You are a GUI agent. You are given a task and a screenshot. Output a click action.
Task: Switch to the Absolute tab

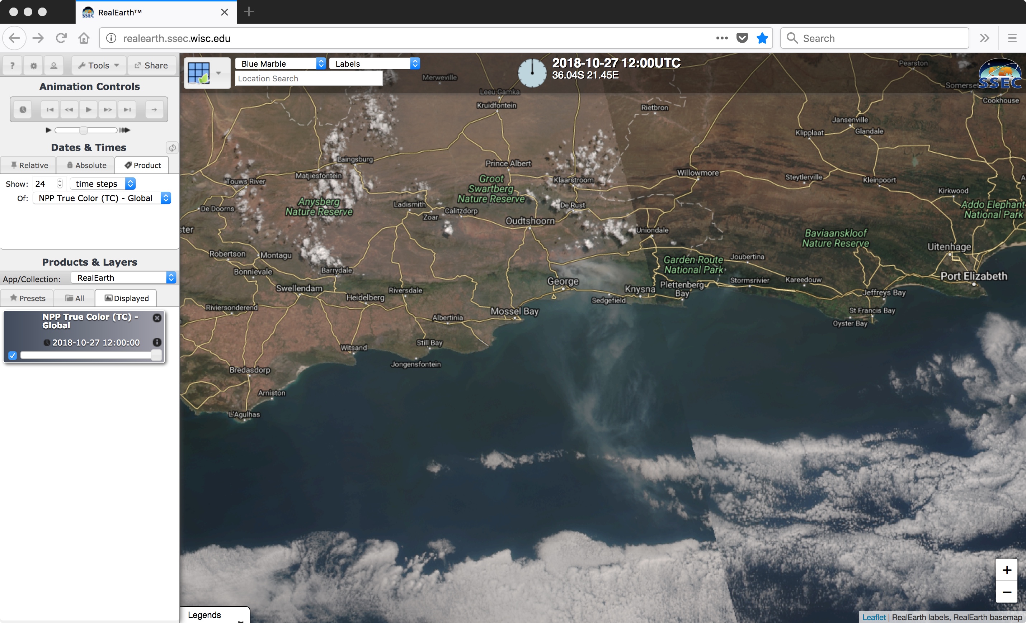pyautogui.click(x=86, y=165)
